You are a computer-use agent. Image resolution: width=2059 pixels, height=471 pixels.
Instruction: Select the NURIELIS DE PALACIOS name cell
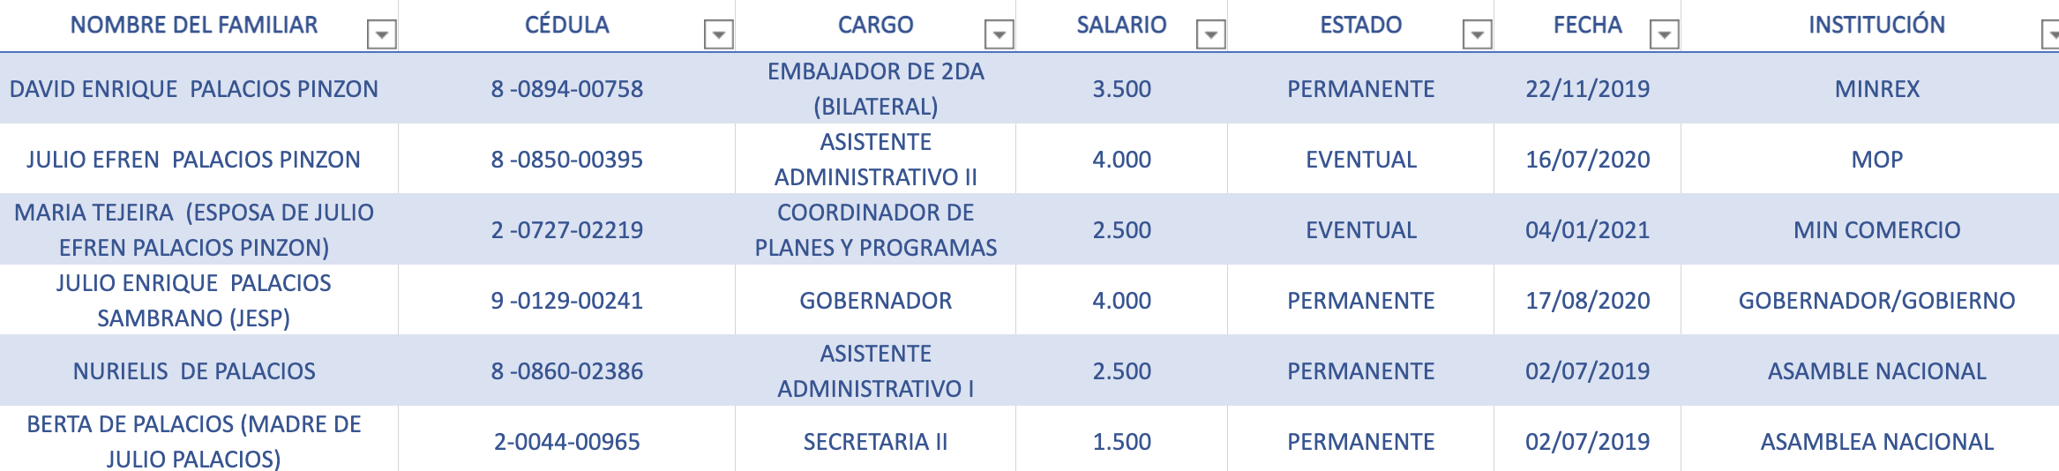click(x=198, y=370)
